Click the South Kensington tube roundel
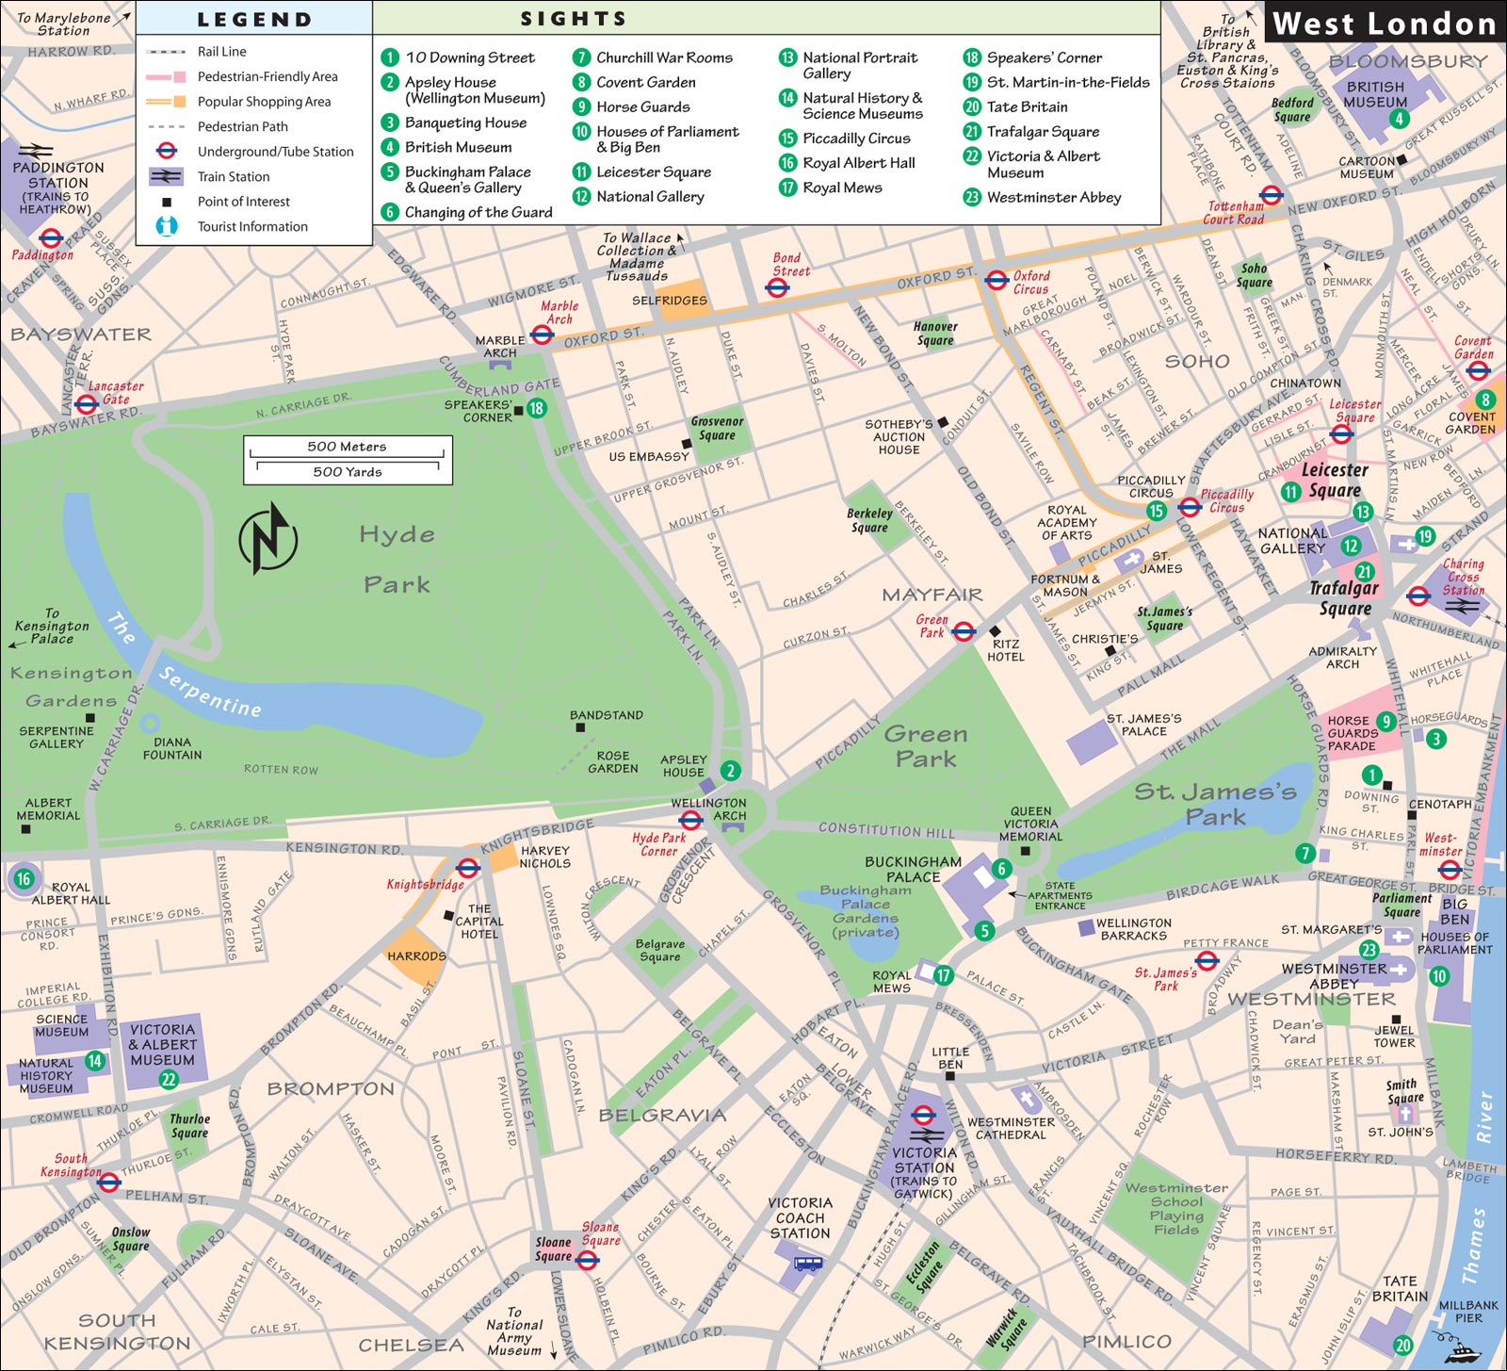Image resolution: width=1507 pixels, height=1371 pixels. point(109,1183)
